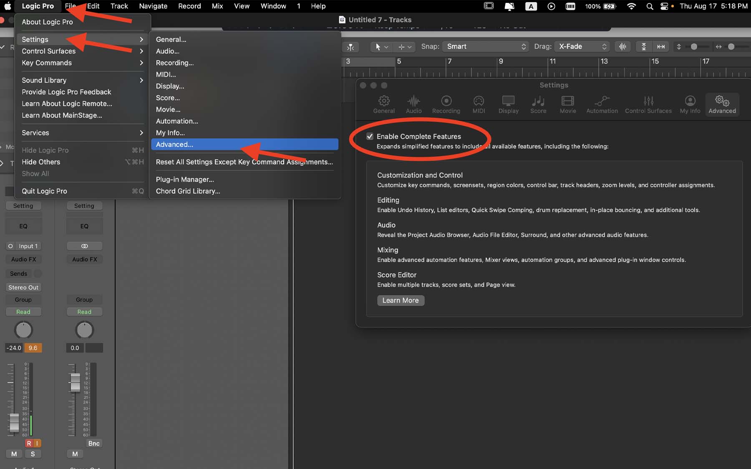Click the Wi-Fi status icon
This screenshot has width=751, height=469.
[x=632, y=6]
